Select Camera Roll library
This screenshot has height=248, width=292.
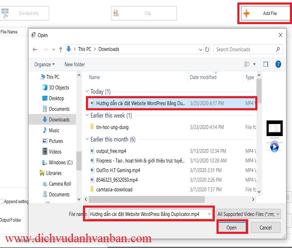(x=60, y=184)
